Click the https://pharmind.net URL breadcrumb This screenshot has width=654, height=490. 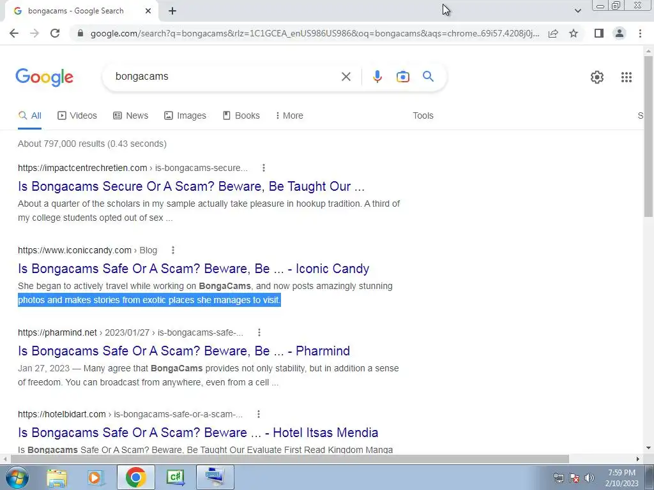(130, 332)
